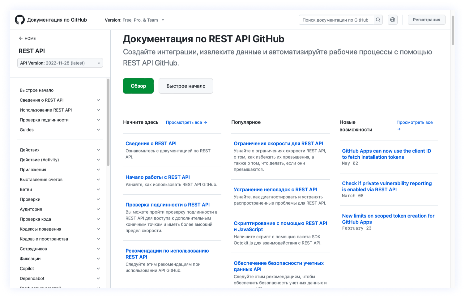Expand the Guides sidebar chevron
This screenshot has height=298, width=465.
tap(98, 130)
